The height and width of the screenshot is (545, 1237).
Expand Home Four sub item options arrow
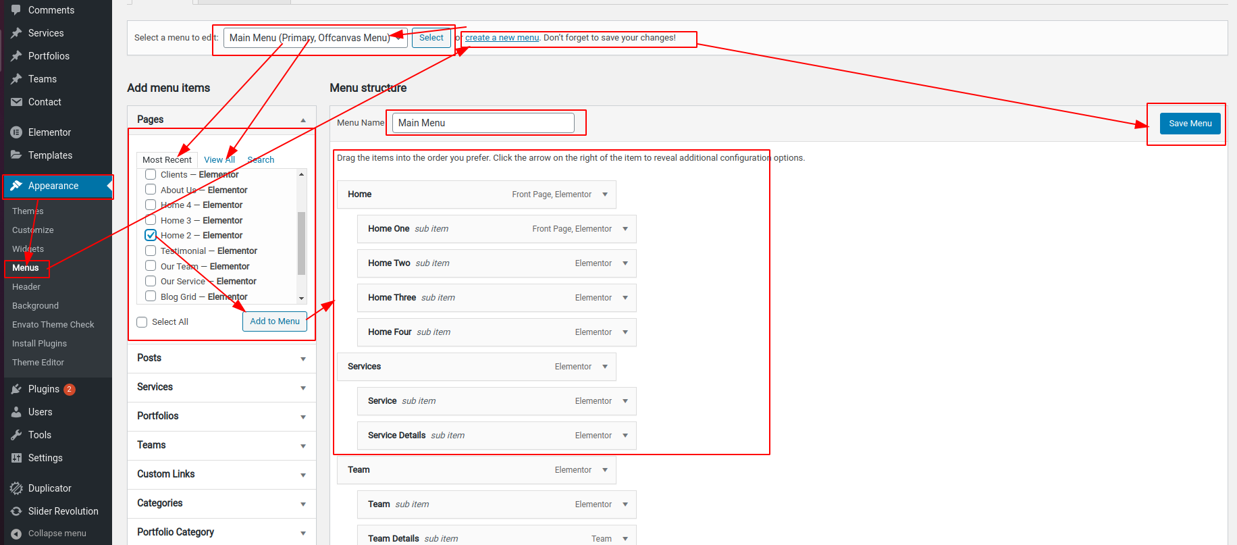[625, 332]
